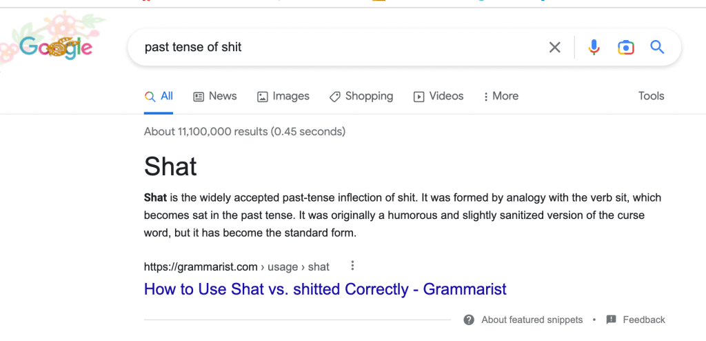Click the Feedback speech bubble icon
This screenshot has height=341, width=706.
click(x=611, y=320)
